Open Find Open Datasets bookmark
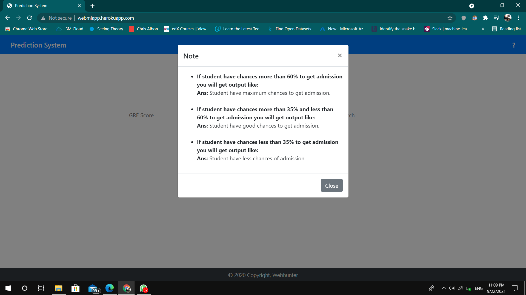 click(x=291, y=29)
